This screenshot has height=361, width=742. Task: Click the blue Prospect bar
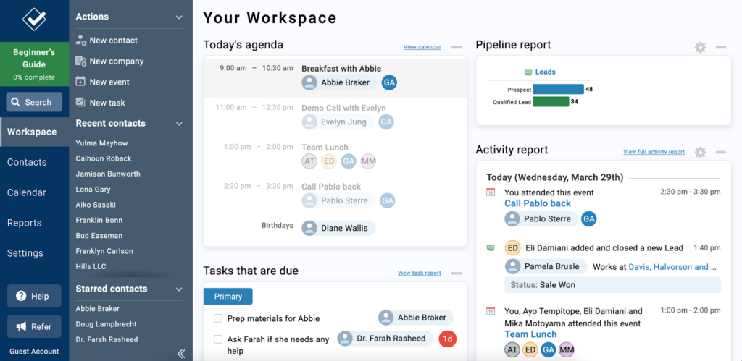[x=559, y=89]
